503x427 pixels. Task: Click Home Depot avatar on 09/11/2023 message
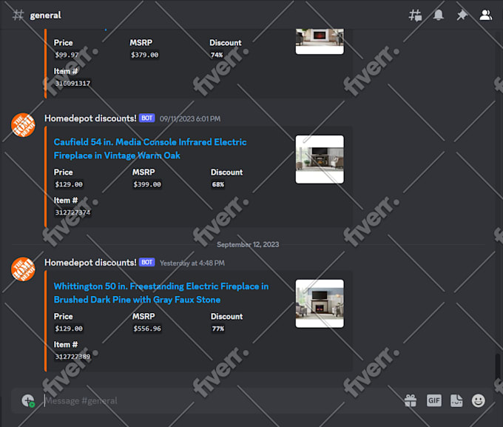click(23, 125)
